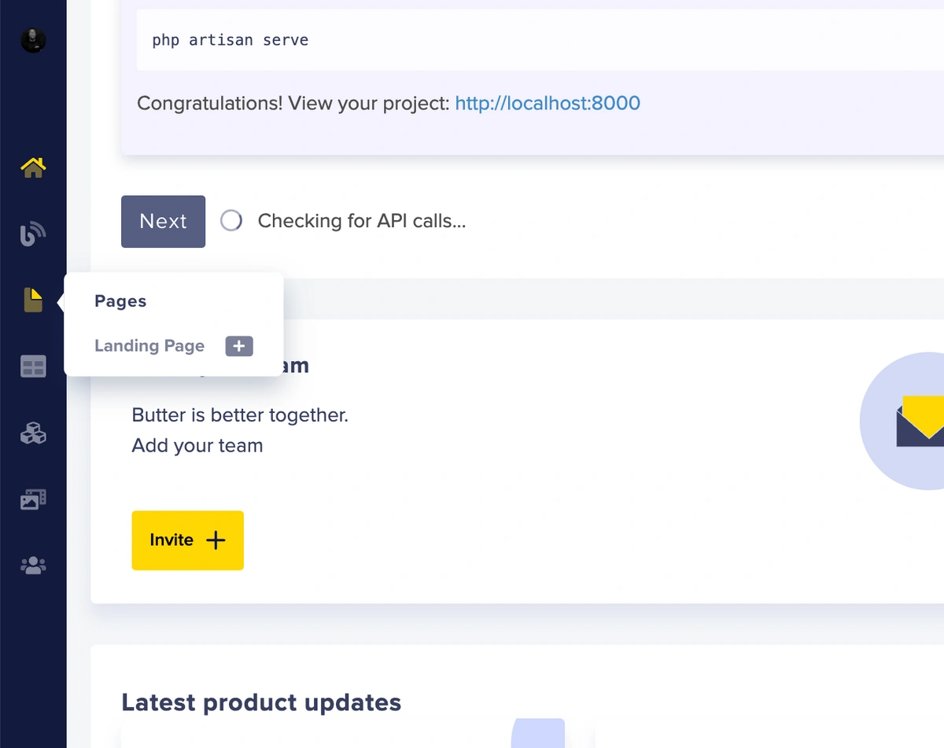The image size is (944, 748).
Task: Click the Next button
Action: (163, 221)
